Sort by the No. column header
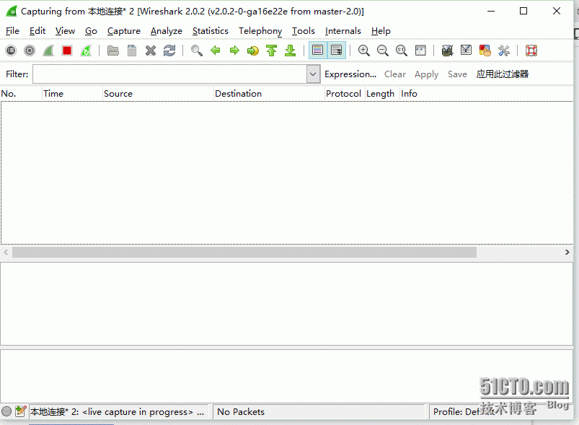The height and width of the screenshot is (425, 579). (x=21, y=94)
